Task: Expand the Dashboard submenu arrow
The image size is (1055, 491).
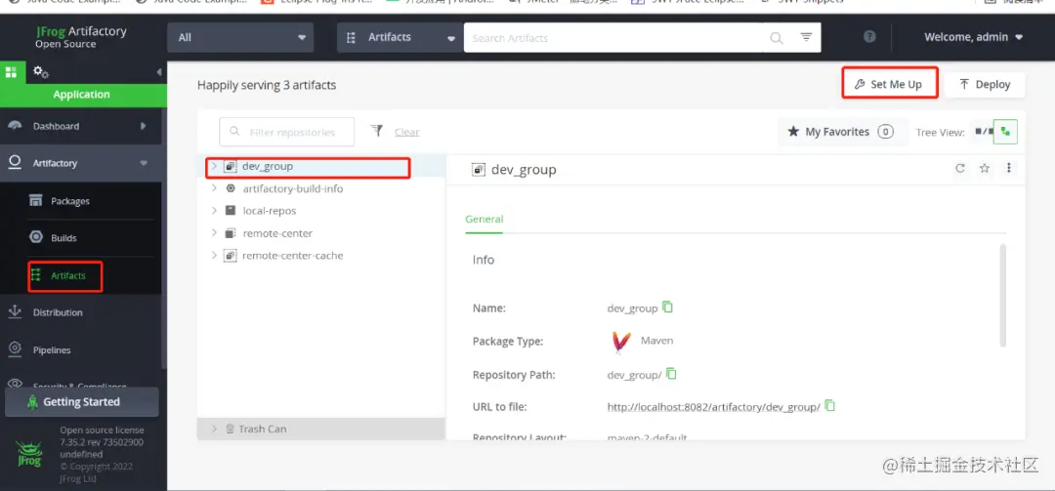Action: pyautogui.click(x=144, y=126)
